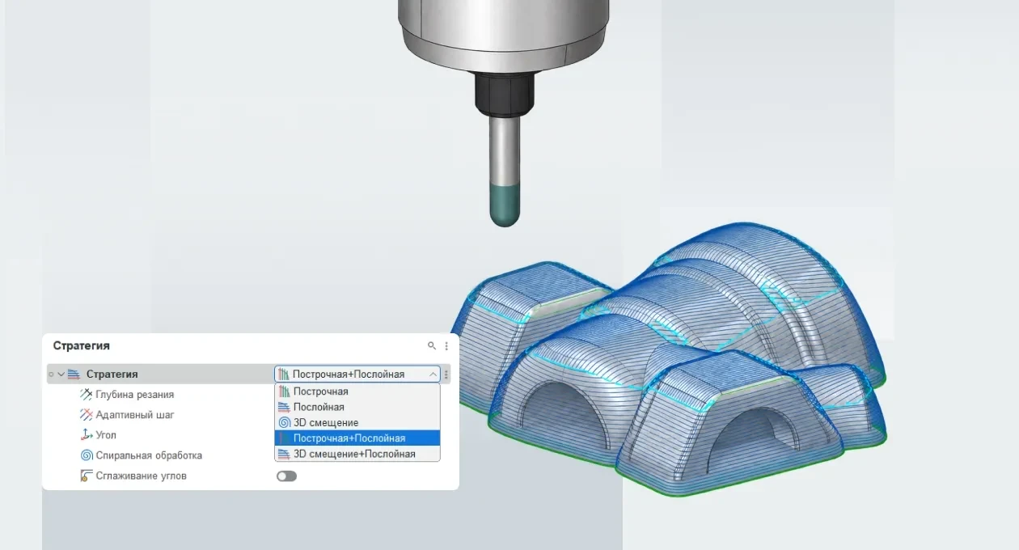Click the small circle marker before Стратегия row
The image size is (1019, 550).
[51, 374]
